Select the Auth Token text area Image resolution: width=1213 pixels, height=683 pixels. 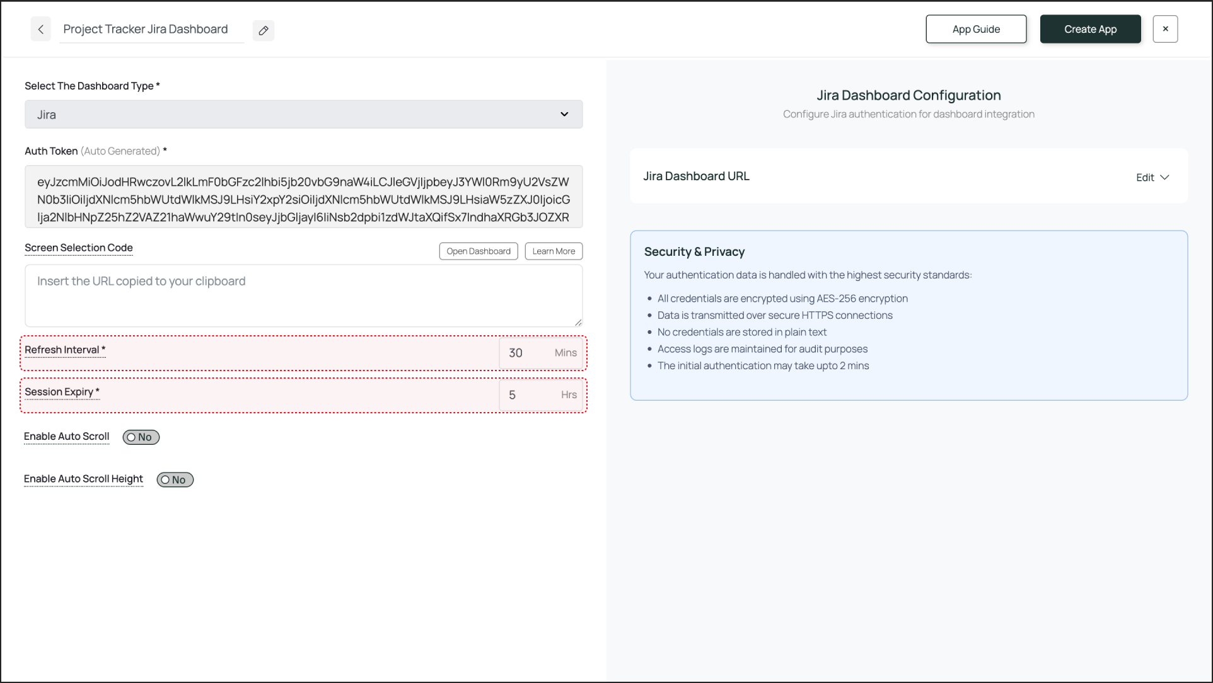[303, 196]
